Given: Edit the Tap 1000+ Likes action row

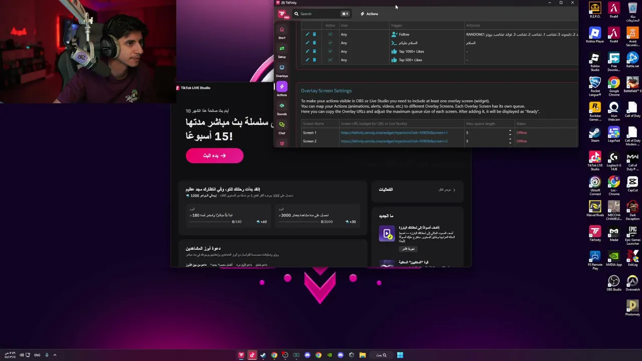Looking at the screenshot, I should [307, 51].
